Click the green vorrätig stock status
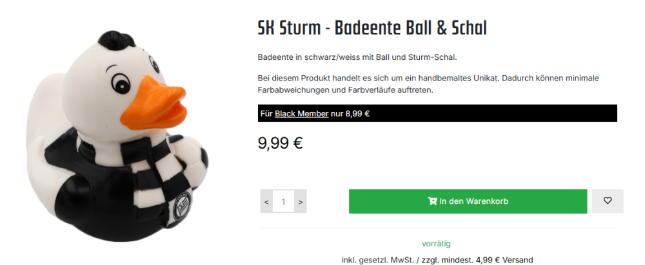This screenshot has width=645, height=265. click(436, 244)
